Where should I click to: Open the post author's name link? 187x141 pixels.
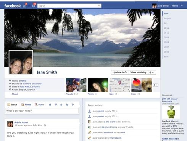coord(21,122)
